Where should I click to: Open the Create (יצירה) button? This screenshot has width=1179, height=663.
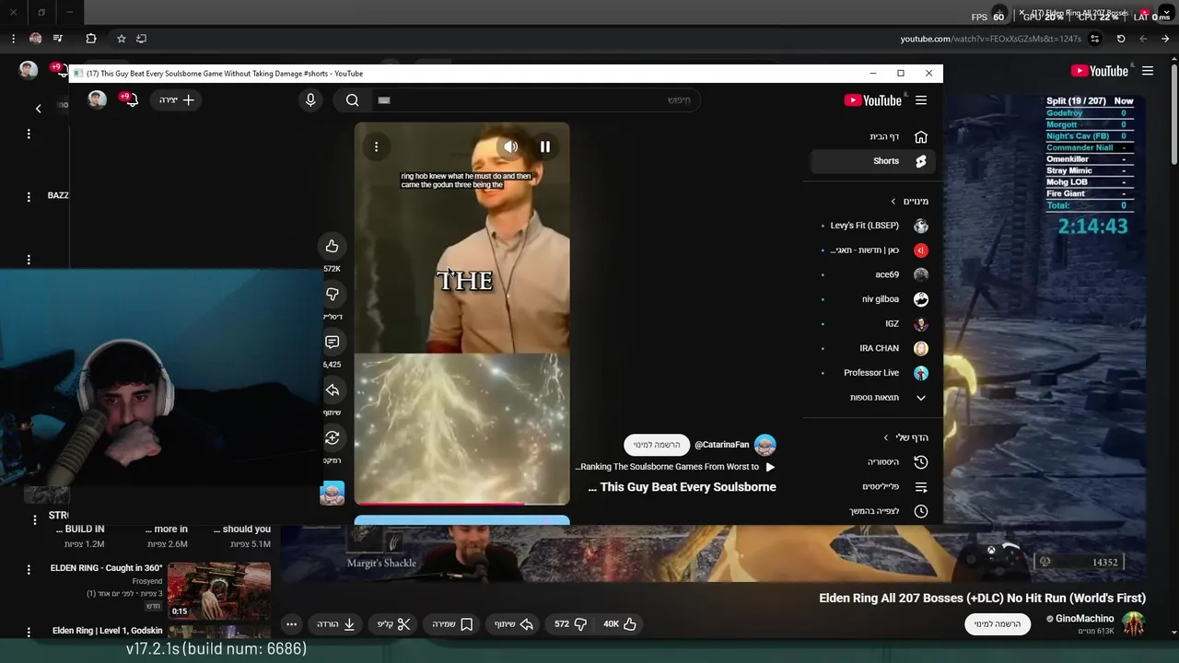[x=177, y=99]
